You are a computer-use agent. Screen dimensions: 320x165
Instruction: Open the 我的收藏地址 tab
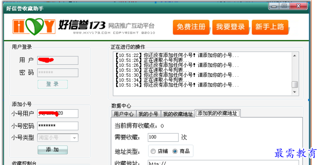tap(178, 114)
